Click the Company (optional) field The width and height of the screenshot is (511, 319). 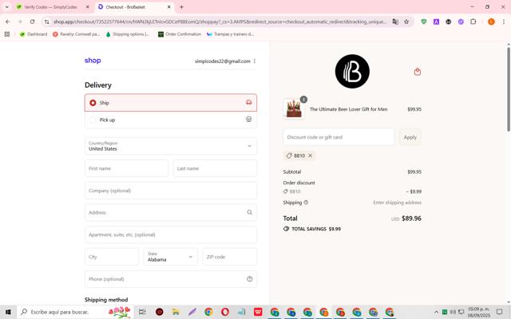pos(170,191)
